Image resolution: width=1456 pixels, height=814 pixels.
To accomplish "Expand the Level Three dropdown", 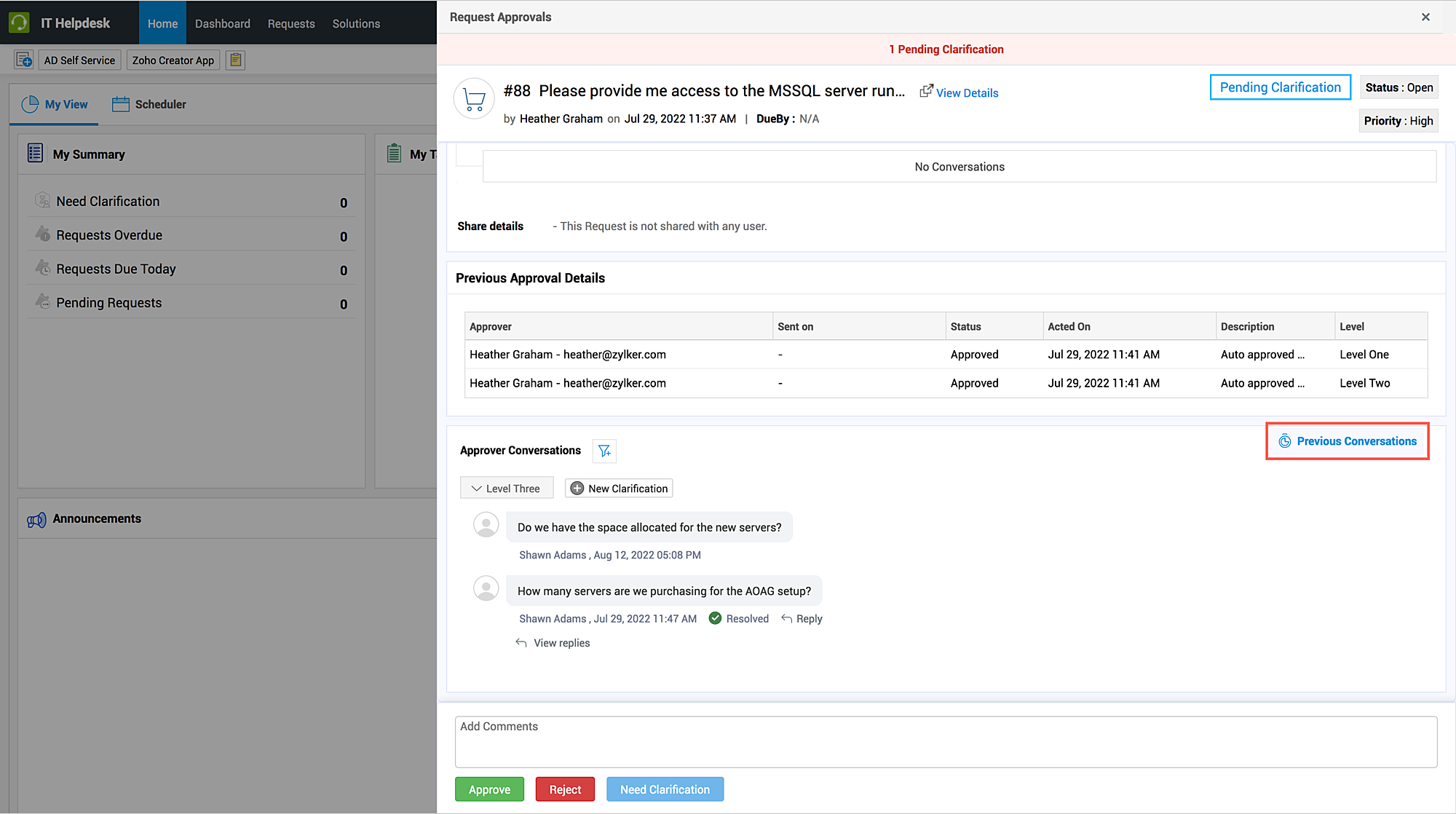I will click(506, 489).
